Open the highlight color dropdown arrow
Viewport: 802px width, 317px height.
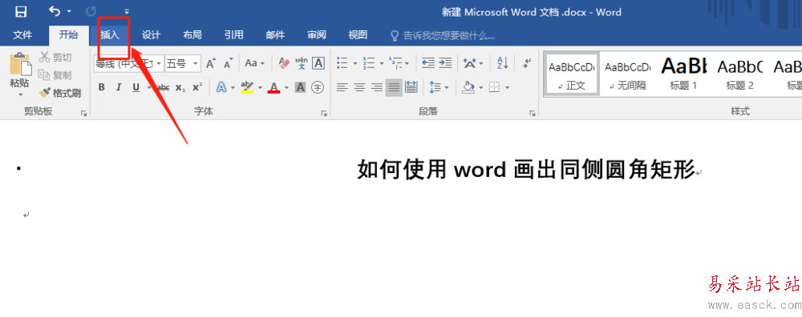coord(260,88)
